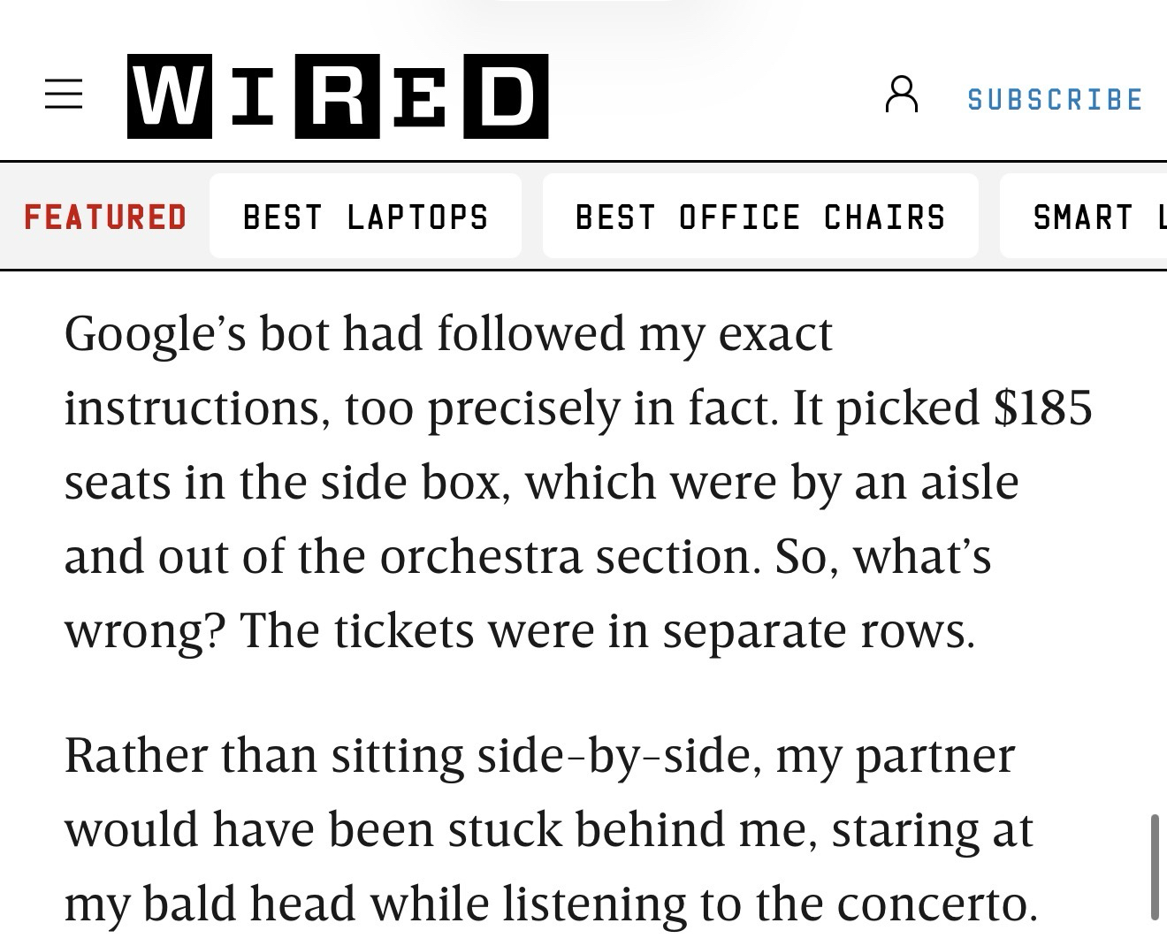Open the Best Laptops tab
Screen dimensions: 1167x946
point(365,217)
